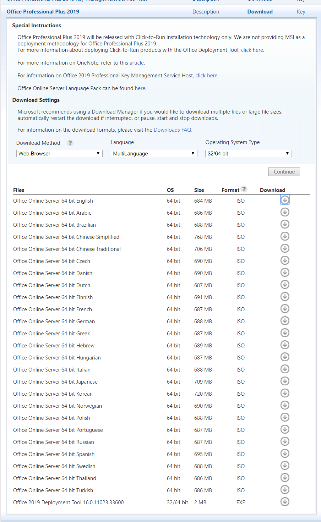Screen dimensions: 321x522
Task: Download Office Online Server Thailand
Action: pyautogui.click(x=285, y=478)
